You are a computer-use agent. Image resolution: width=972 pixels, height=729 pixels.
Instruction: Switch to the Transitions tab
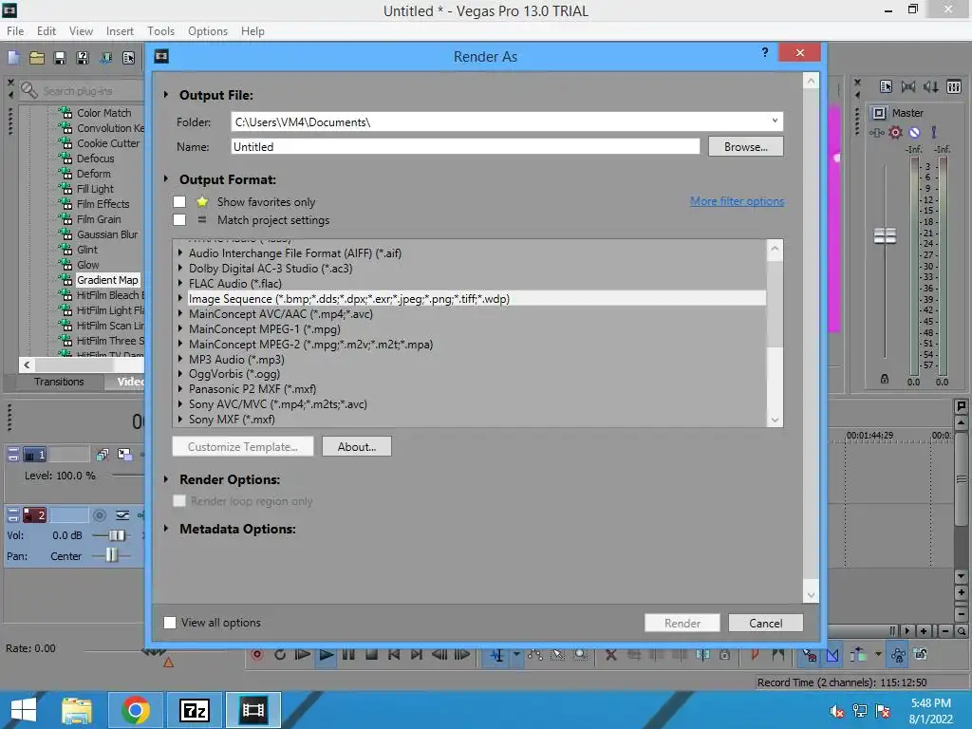click(59, 382)
